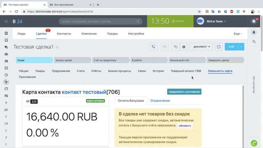
Task: Switch to the Счета tab
Action: (81, 71)
